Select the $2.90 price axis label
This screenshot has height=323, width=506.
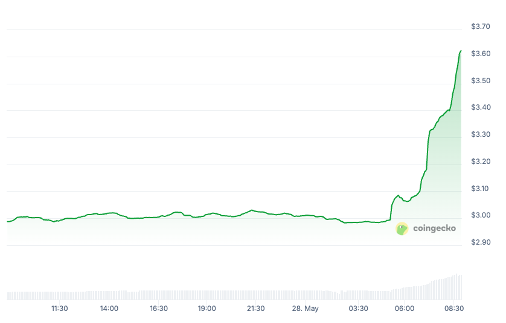(x=481, y=242)
